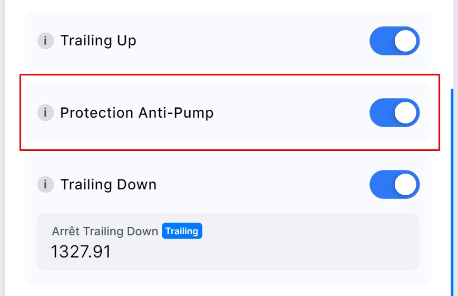Turn off the Protection Anti-Pump switch

tap(394, 113)
